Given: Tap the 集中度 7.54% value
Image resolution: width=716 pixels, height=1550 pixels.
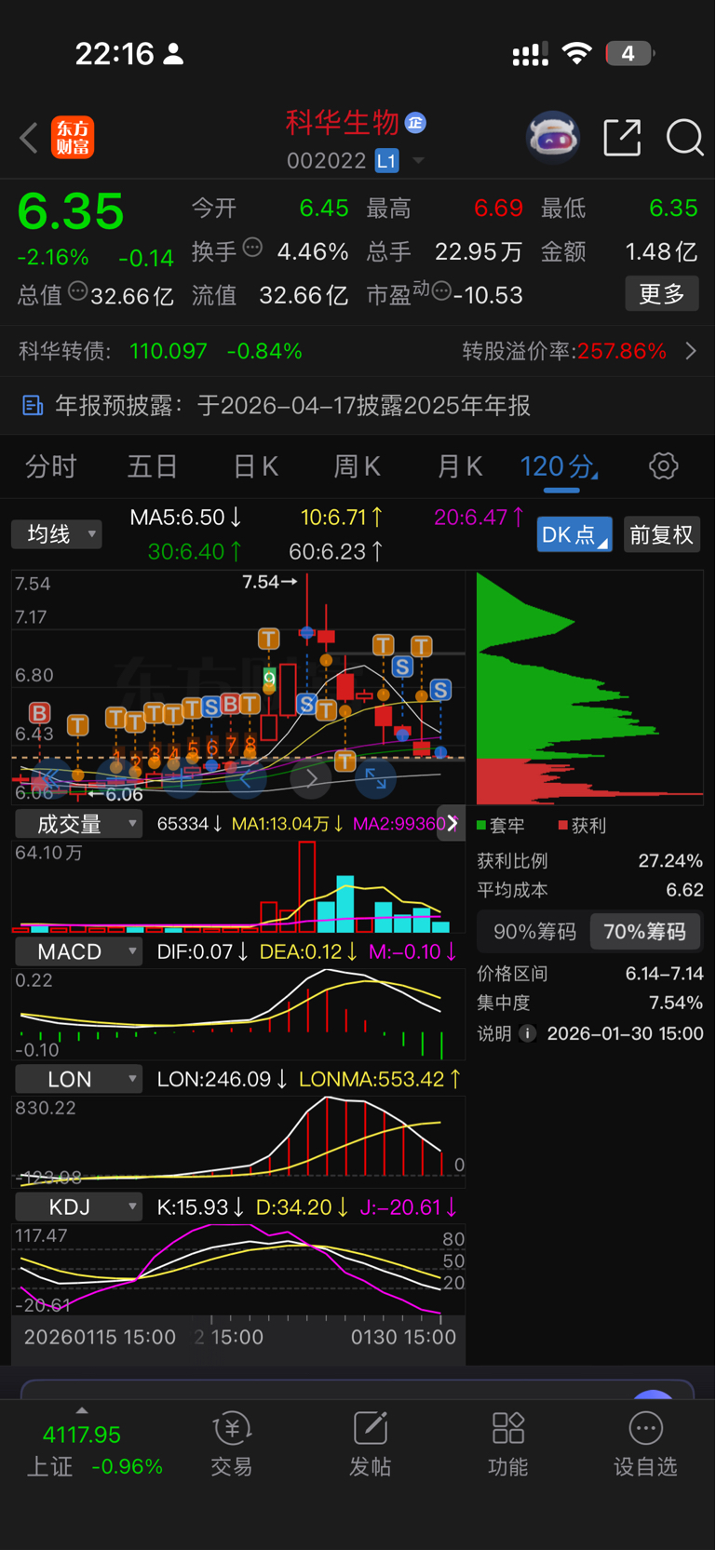Looking at the screenshot, I should (x=676, y=1003).
